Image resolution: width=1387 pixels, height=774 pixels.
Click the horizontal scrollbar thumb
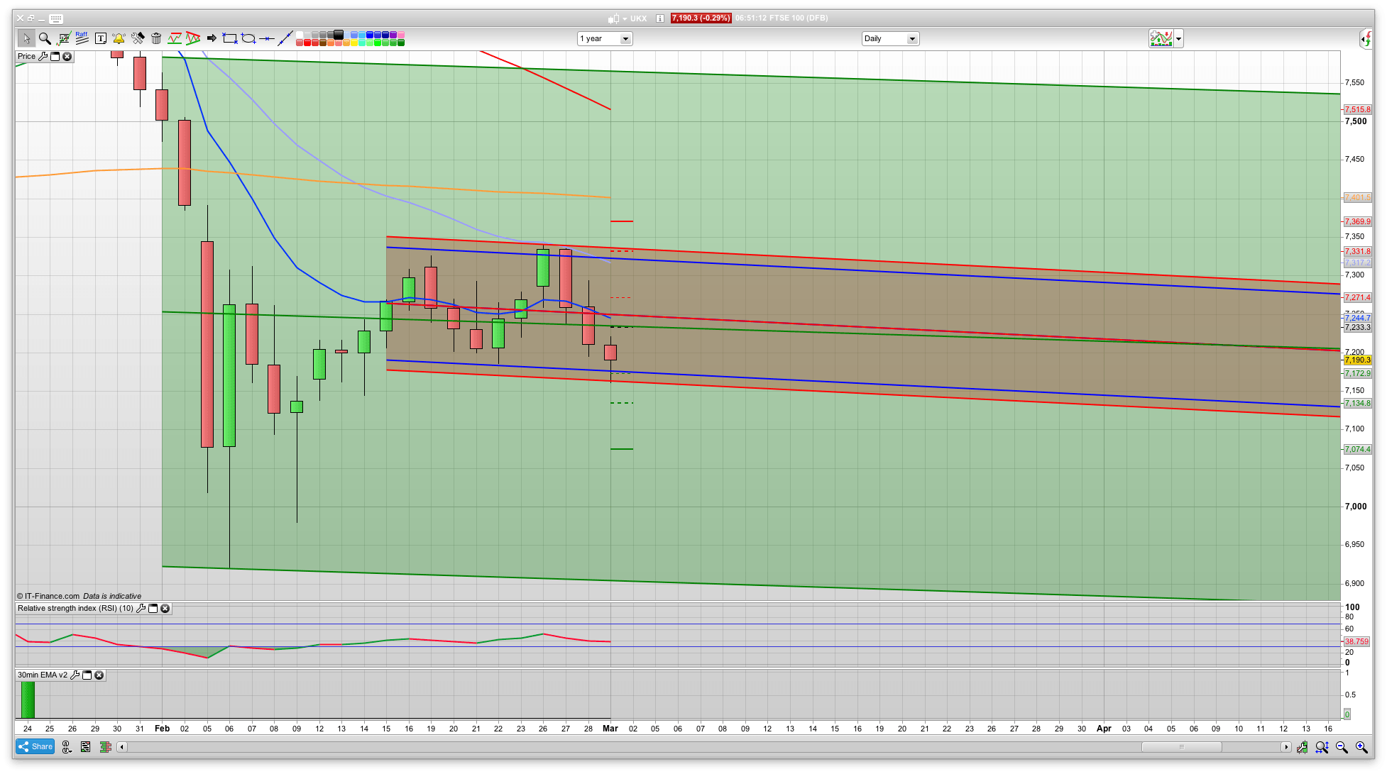1181,746
